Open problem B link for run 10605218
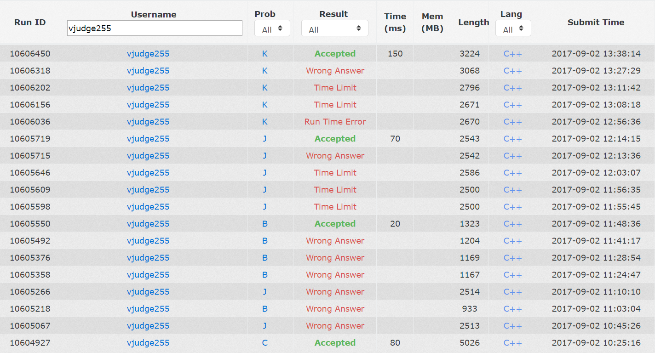 (264, 309)
